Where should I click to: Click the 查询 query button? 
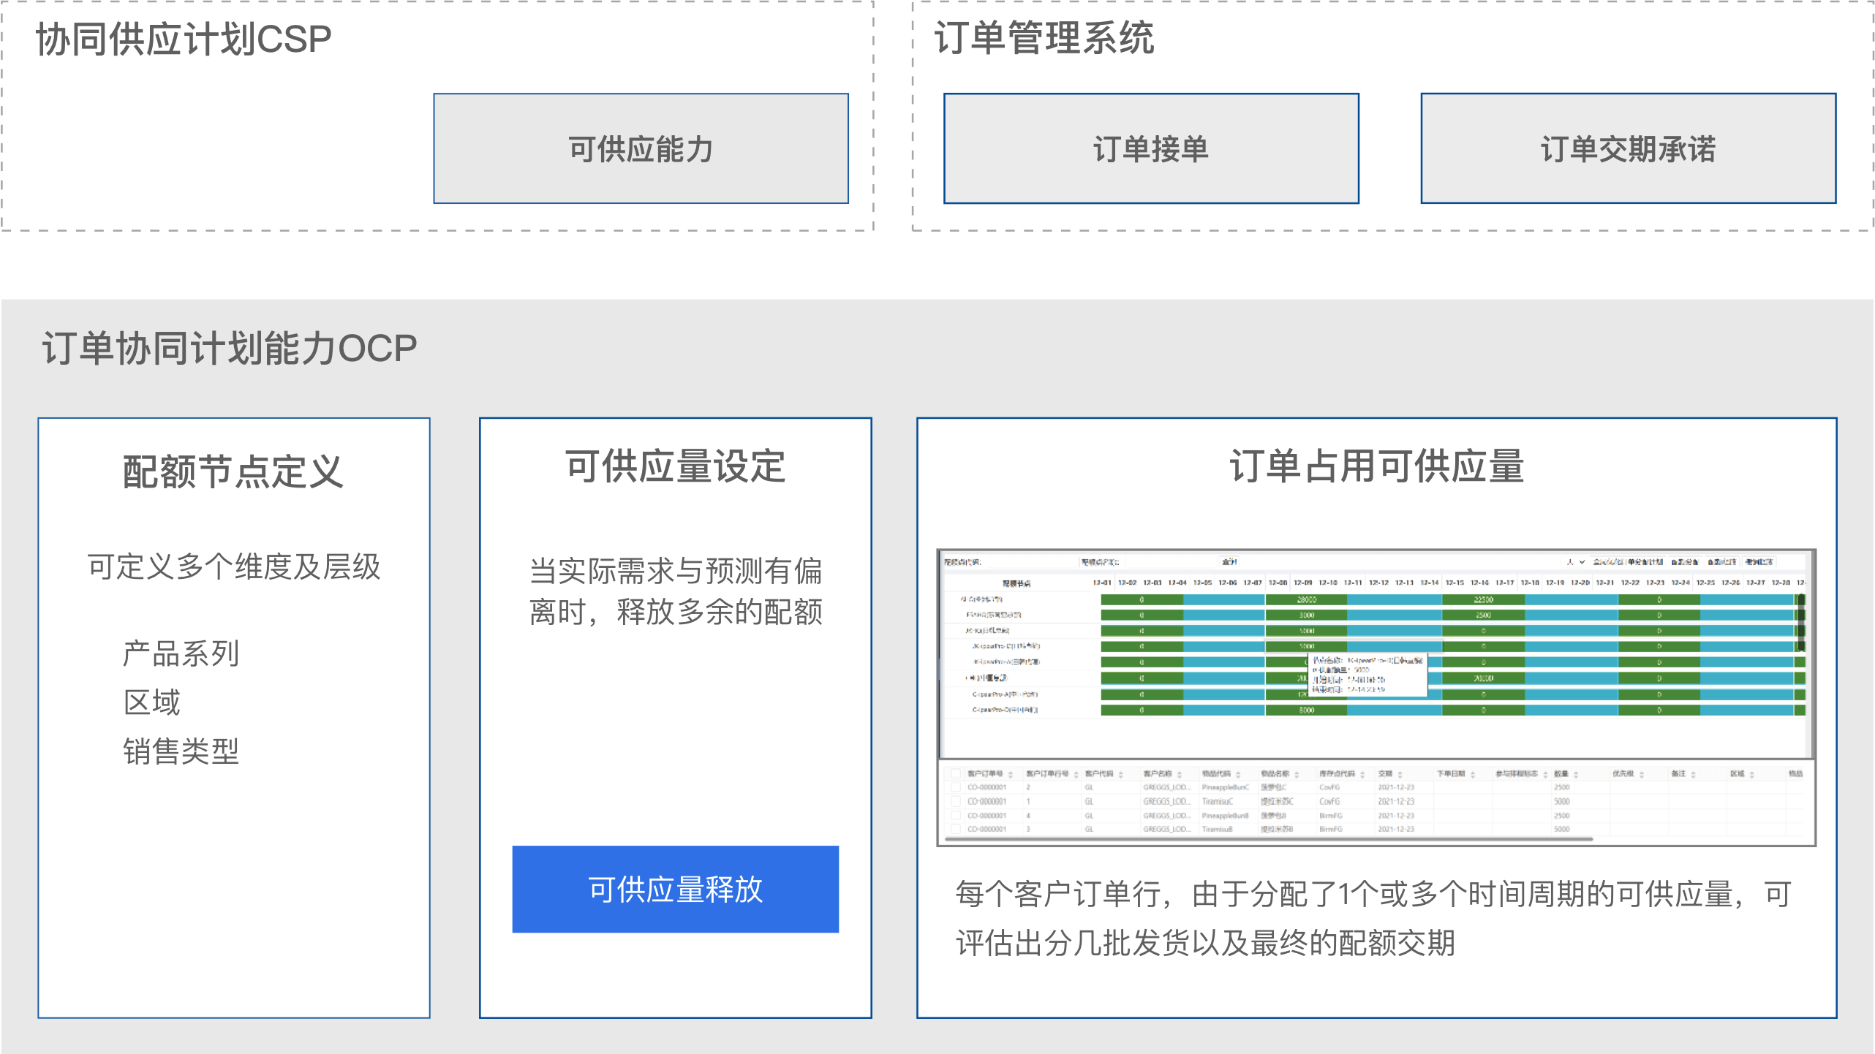(1231, 562)
